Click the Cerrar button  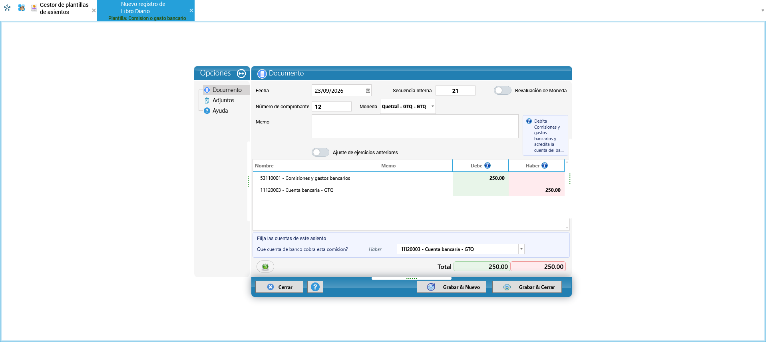279,287
